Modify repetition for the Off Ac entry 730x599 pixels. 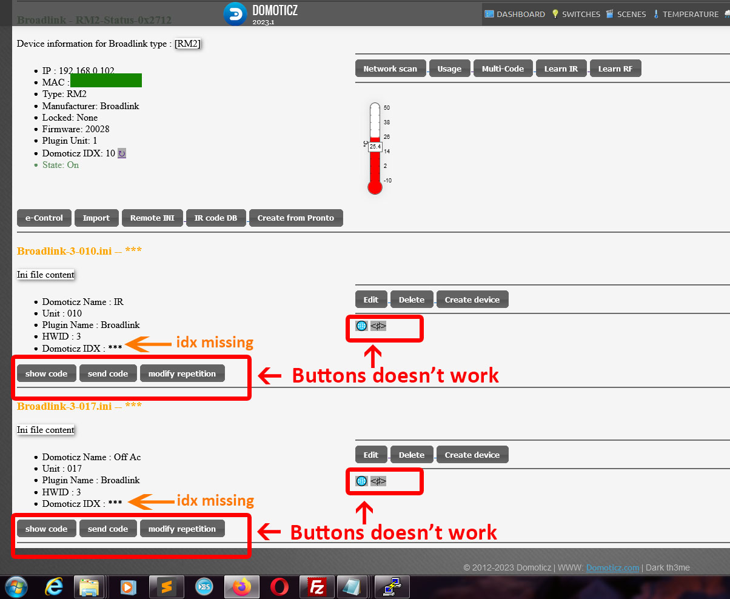click(x=182, y=529)
